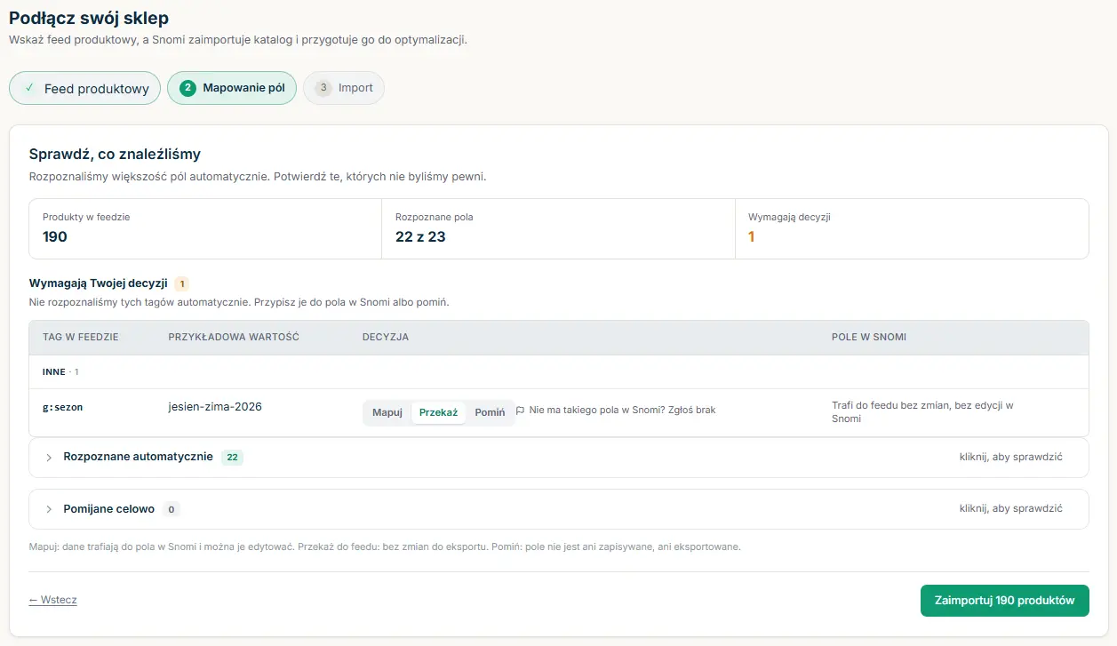1117x646 pixels.
Task: Switch to the Import step
Action: click(344, 88)
